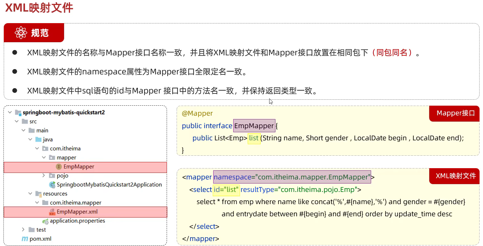Screen dimensions: 483x246
Task: Click the EmpMapper interface icon in tree
Action: [58, 167]
